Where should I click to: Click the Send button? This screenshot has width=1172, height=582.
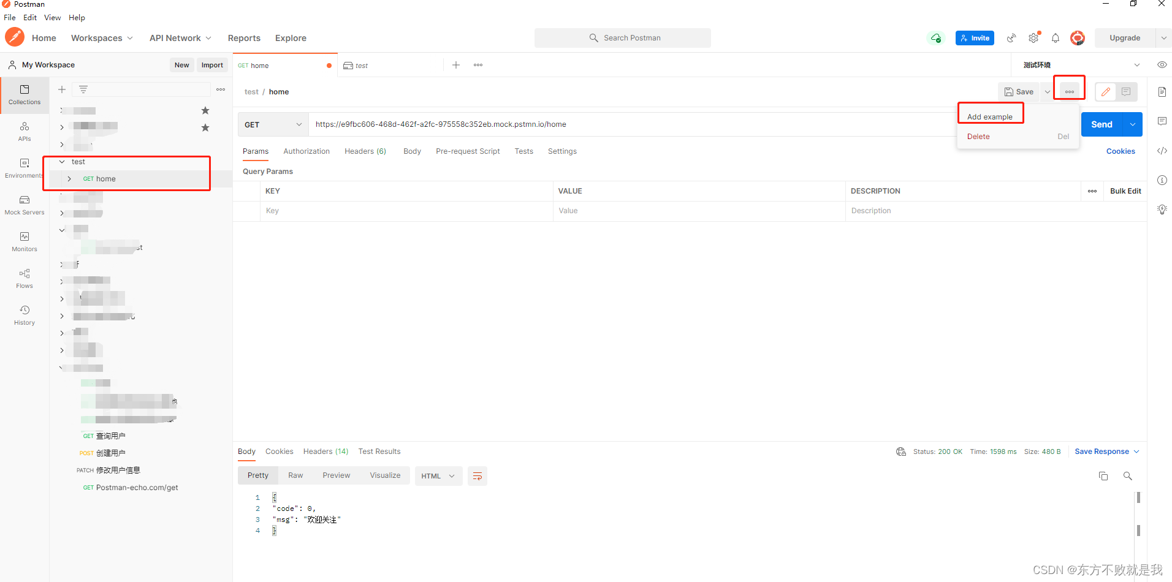pyautogui.click(x=1102, y=124)
